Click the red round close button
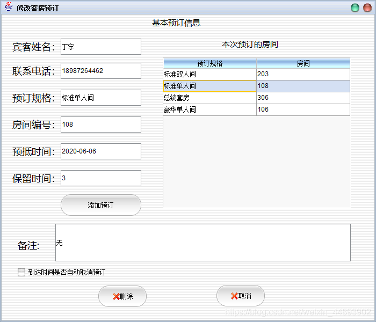The image size is (376, 322). coord(367,8)
